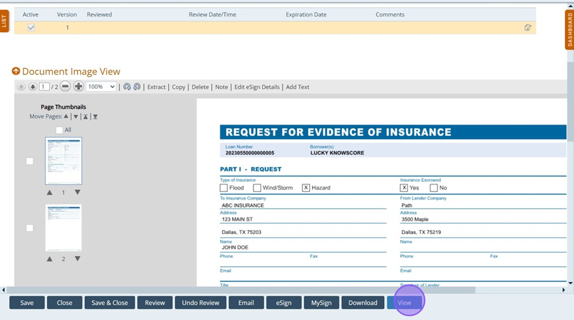This screenshot has height=320, width=574.
Task: Move page 2 up using its arrow
Action: pyautogui.click(x=50, y=259)
